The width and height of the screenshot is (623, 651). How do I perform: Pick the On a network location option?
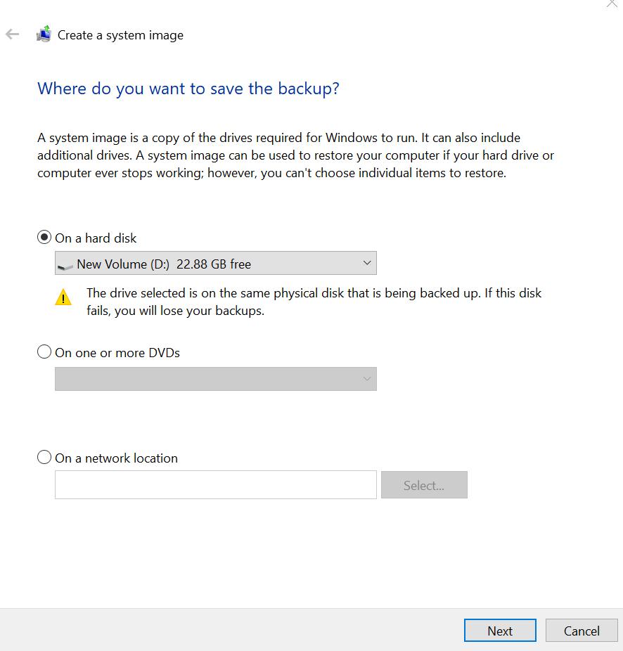pos(44,458)
